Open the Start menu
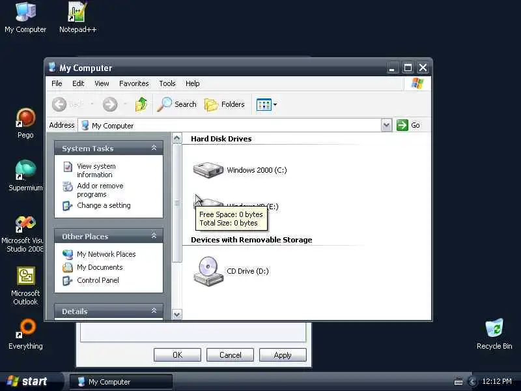Screen dimensions: 521x391 pyautogui.click(x=30, y=381)
